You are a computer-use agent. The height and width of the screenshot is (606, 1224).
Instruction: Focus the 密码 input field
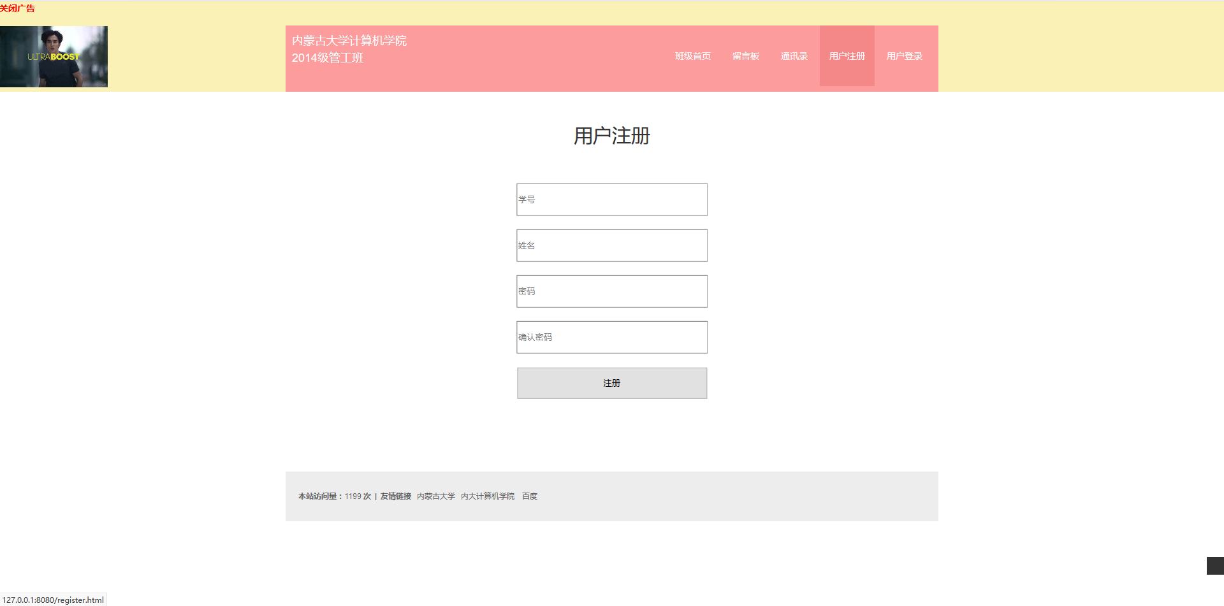pyautogui.click(x=612, y=291)
